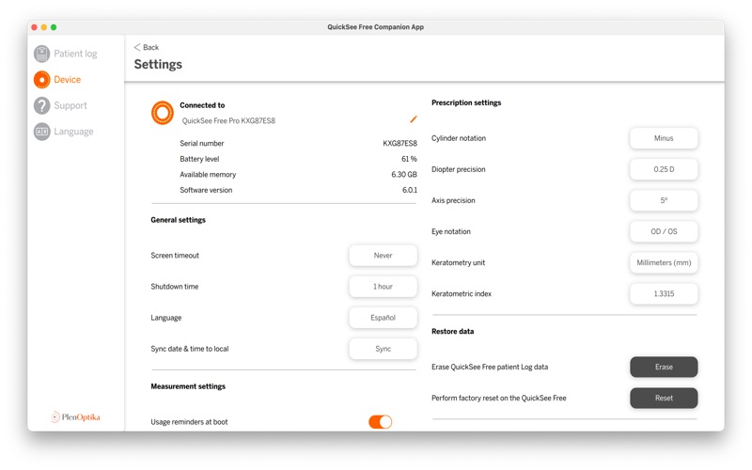This screenshot has height=470, width=752.
Task: Click the Measurement settings heading
Action: tap(188, 386)
